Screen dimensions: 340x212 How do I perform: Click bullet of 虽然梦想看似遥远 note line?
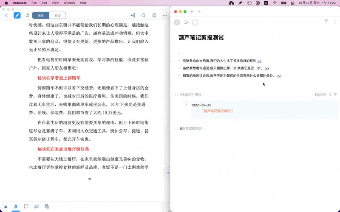[x=179, y=68]
